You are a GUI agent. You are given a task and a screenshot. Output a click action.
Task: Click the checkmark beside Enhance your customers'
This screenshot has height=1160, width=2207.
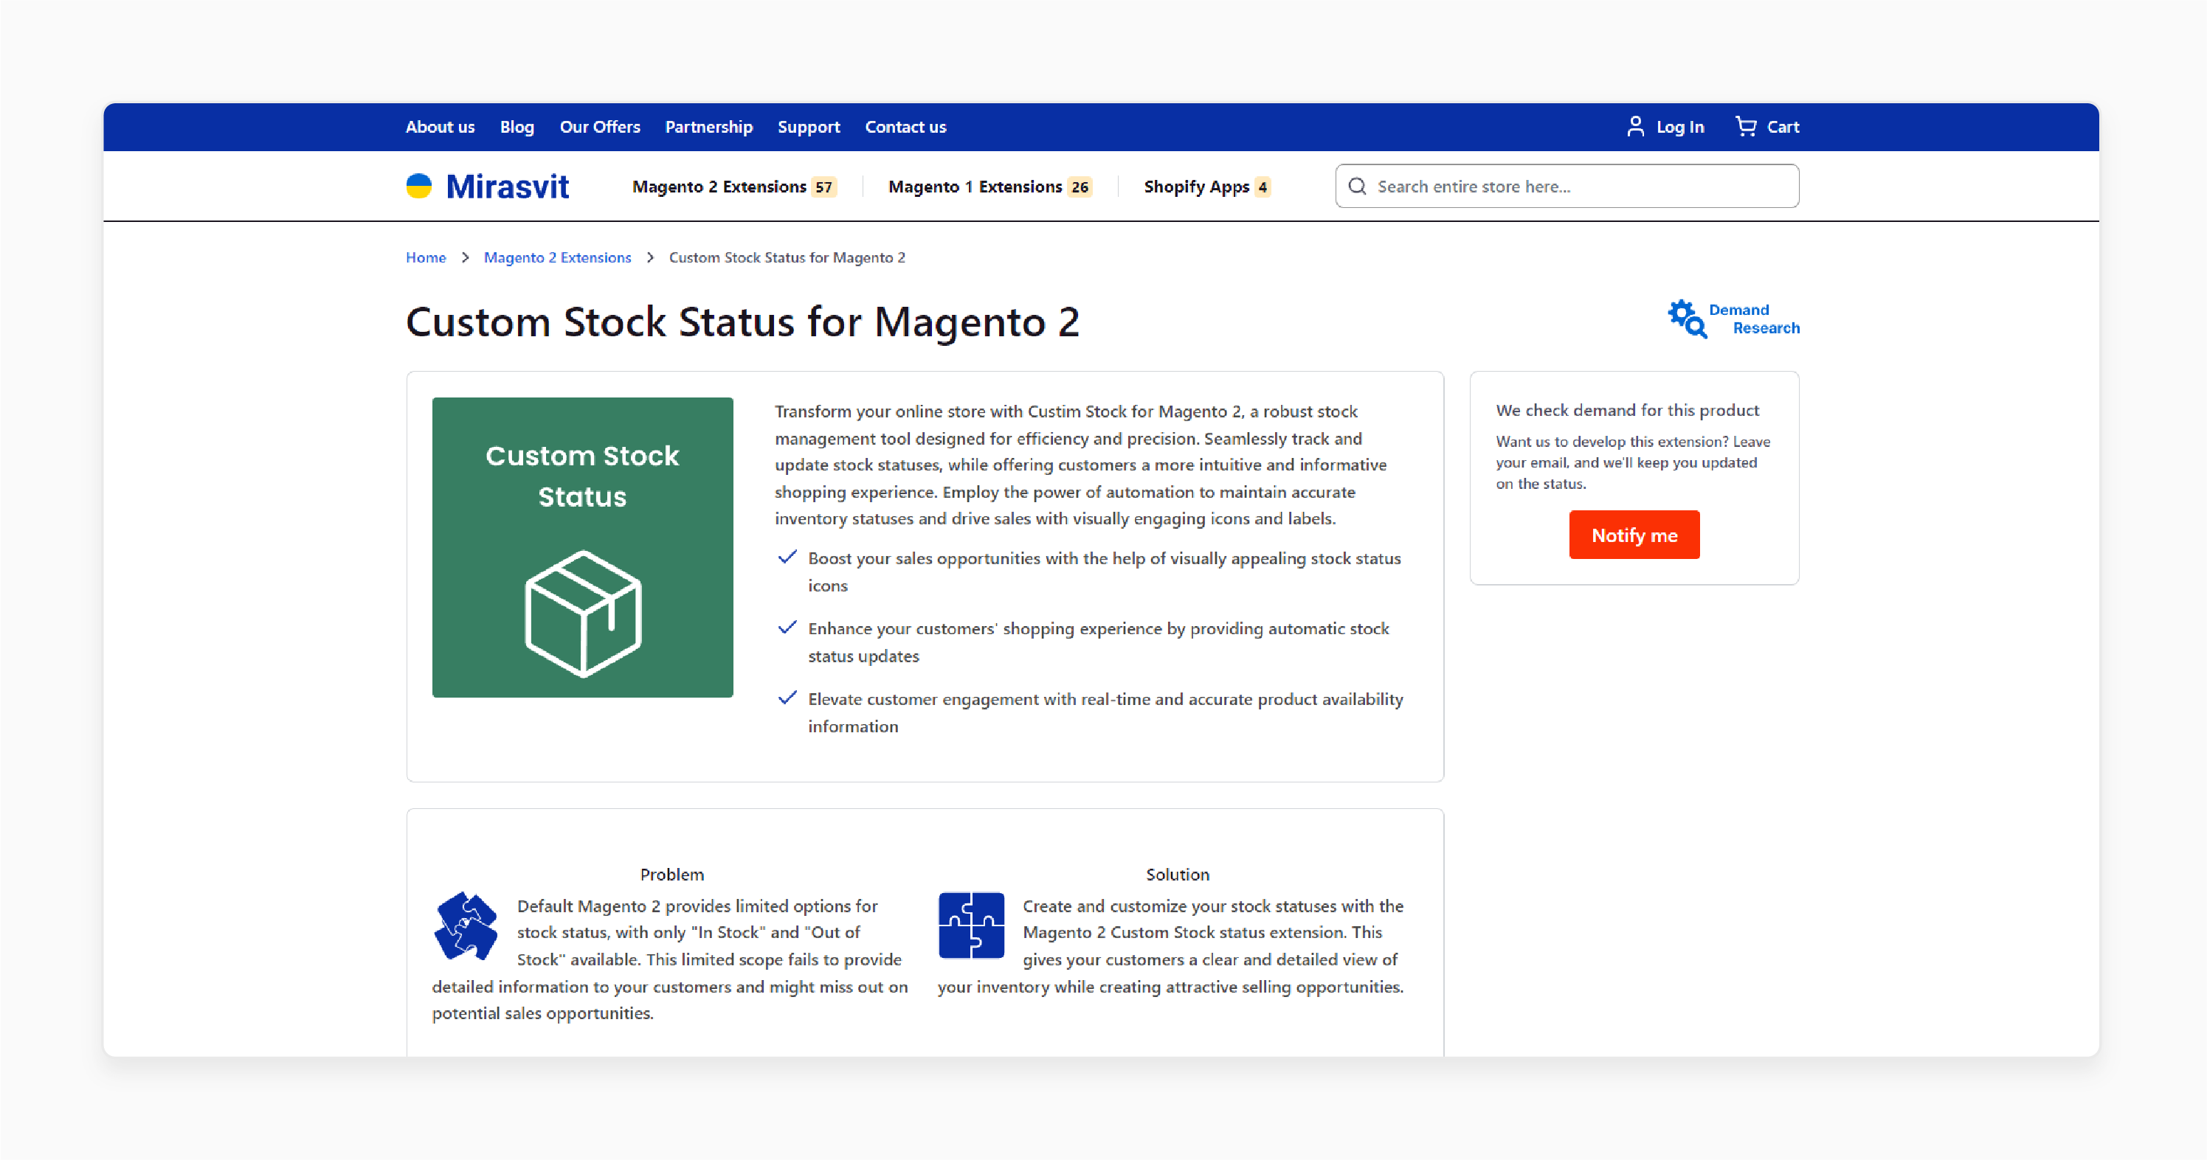787,628
